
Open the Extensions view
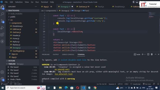2,34
